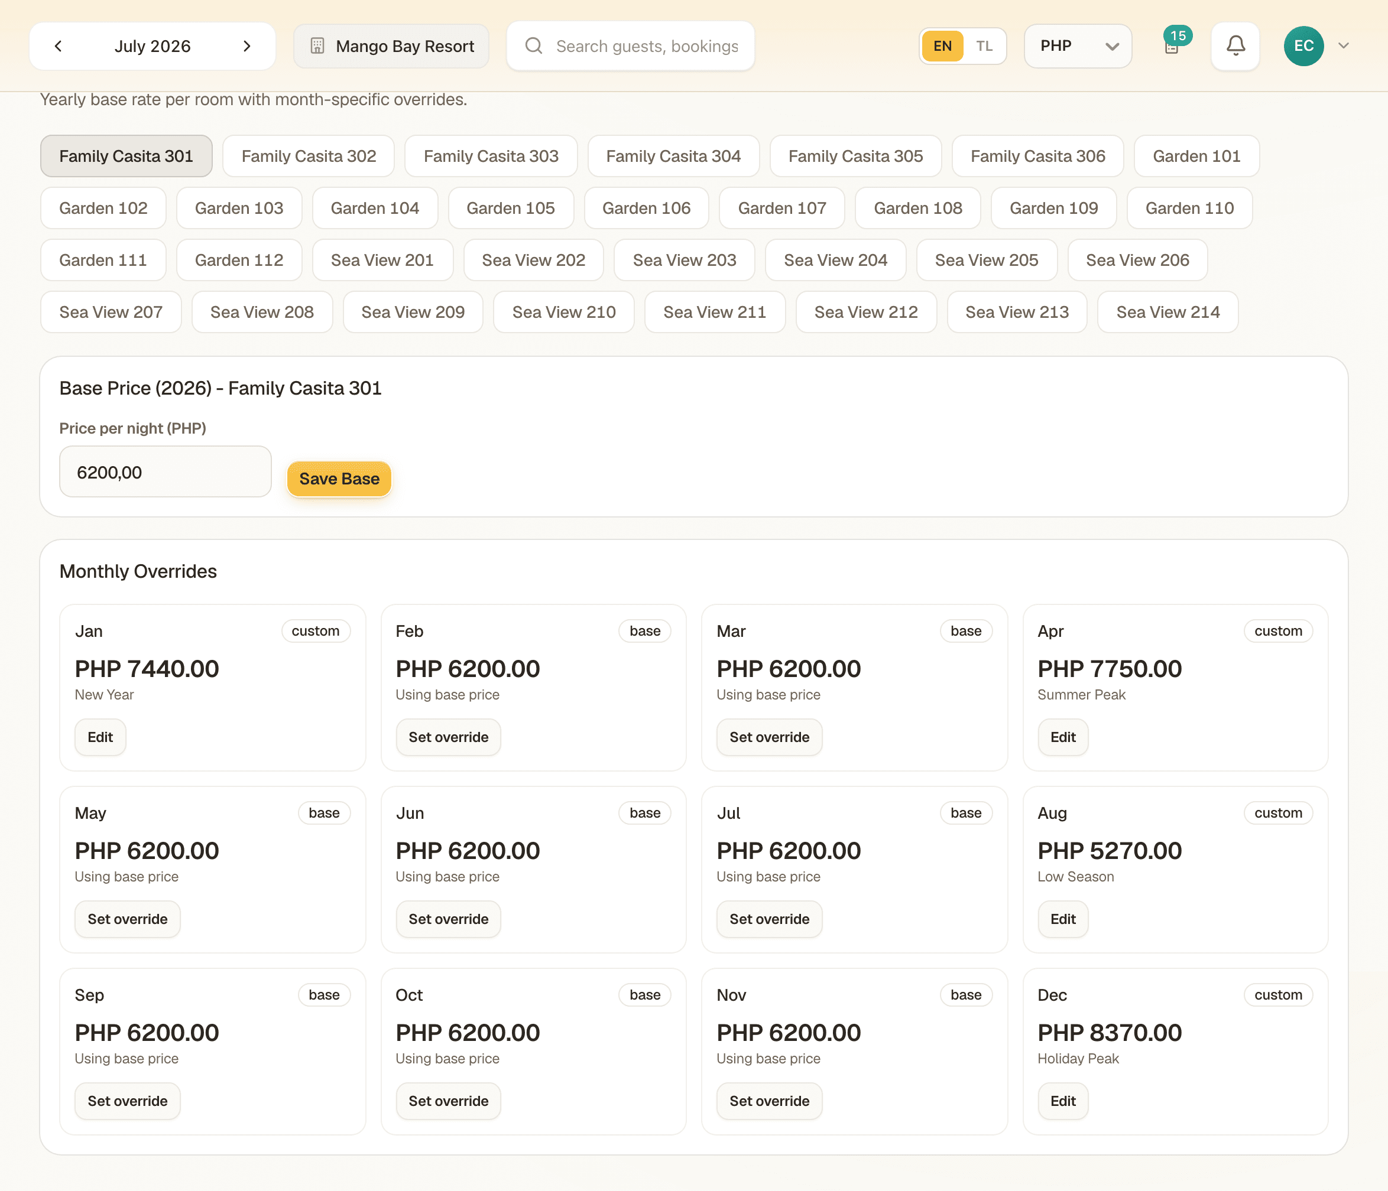Set override for Feb
This screenshot has height=1191, width=1388.
pos(448,738)
